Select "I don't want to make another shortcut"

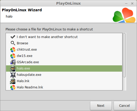click(x=47, y=37)
